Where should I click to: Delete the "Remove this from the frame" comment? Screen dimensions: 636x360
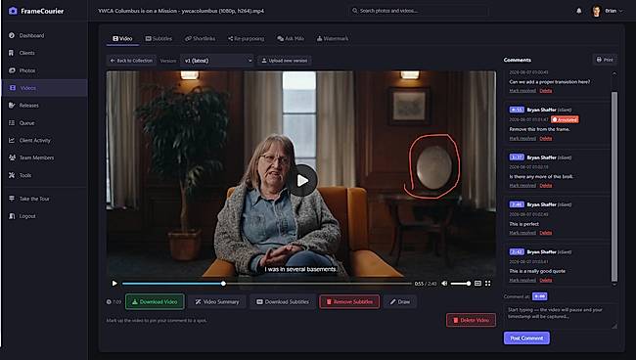tap(546, 138)
